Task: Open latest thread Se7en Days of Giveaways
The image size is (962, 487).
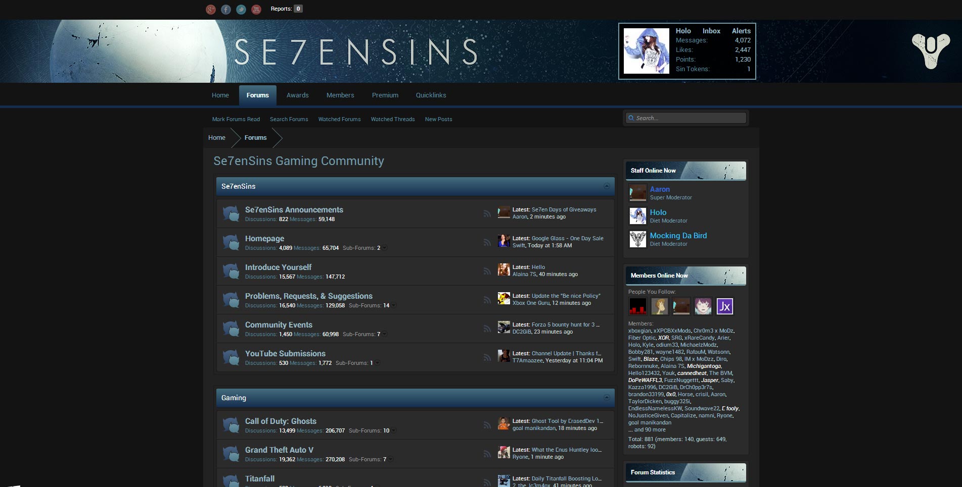Action: tap(564, 209)
